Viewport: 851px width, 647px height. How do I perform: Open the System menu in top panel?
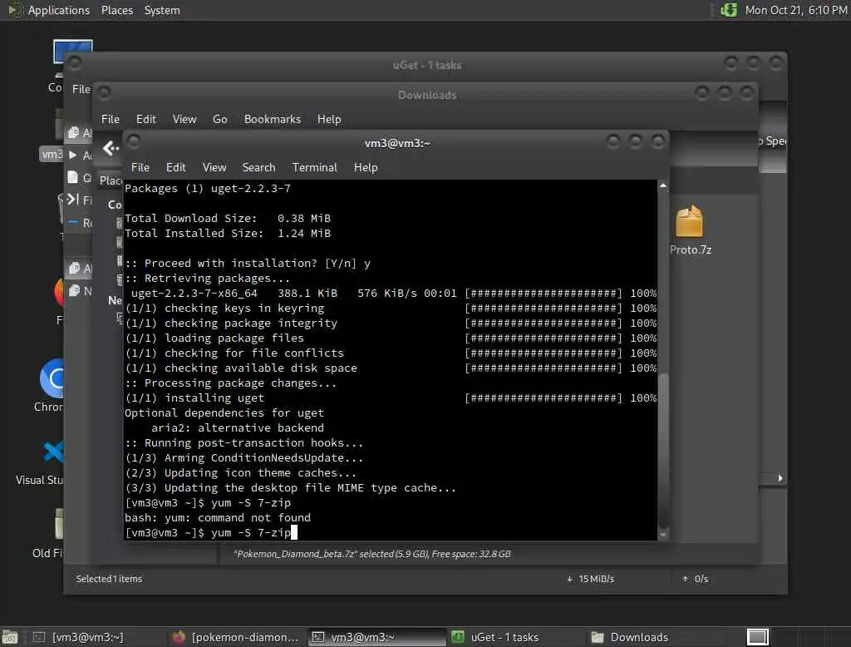click(162, 10)
